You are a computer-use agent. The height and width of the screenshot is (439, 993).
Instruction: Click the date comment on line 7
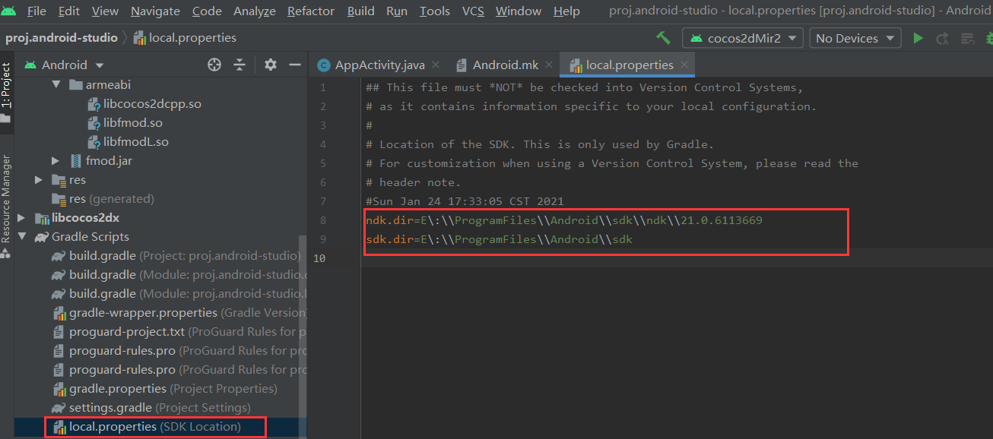465,201
